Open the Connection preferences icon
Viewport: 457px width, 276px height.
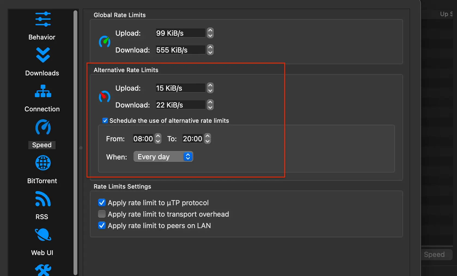pyautogui.click(x=43, y=91)
